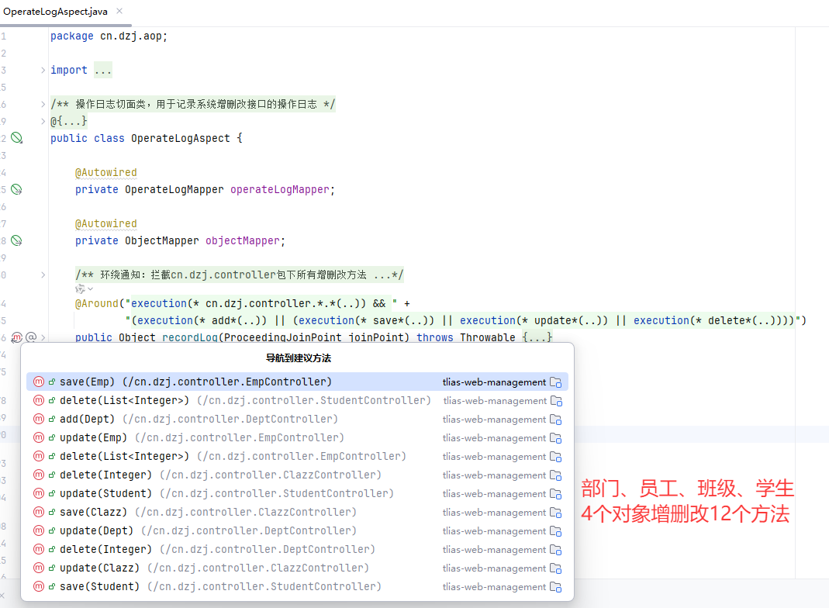Select save(Emp) in EmpController from the list
This screenshot has height=608, width=829.
coord(195,382)
